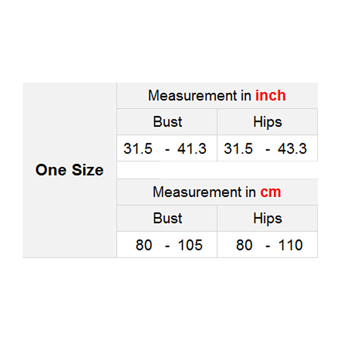This screenshot has height=340, width=340.
Task: Click the dash in the 80 - 105 range
Action: pos(167,246)
